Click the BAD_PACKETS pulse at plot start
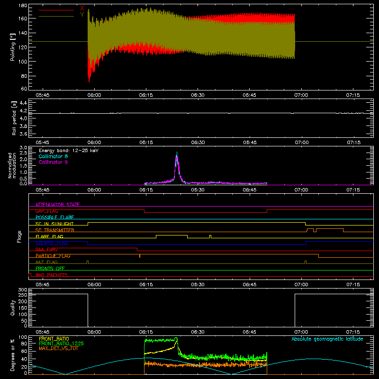 [x=30, y=275]
